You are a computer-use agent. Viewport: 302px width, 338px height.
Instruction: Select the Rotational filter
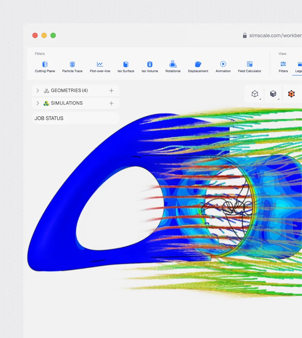coord(173,67)
